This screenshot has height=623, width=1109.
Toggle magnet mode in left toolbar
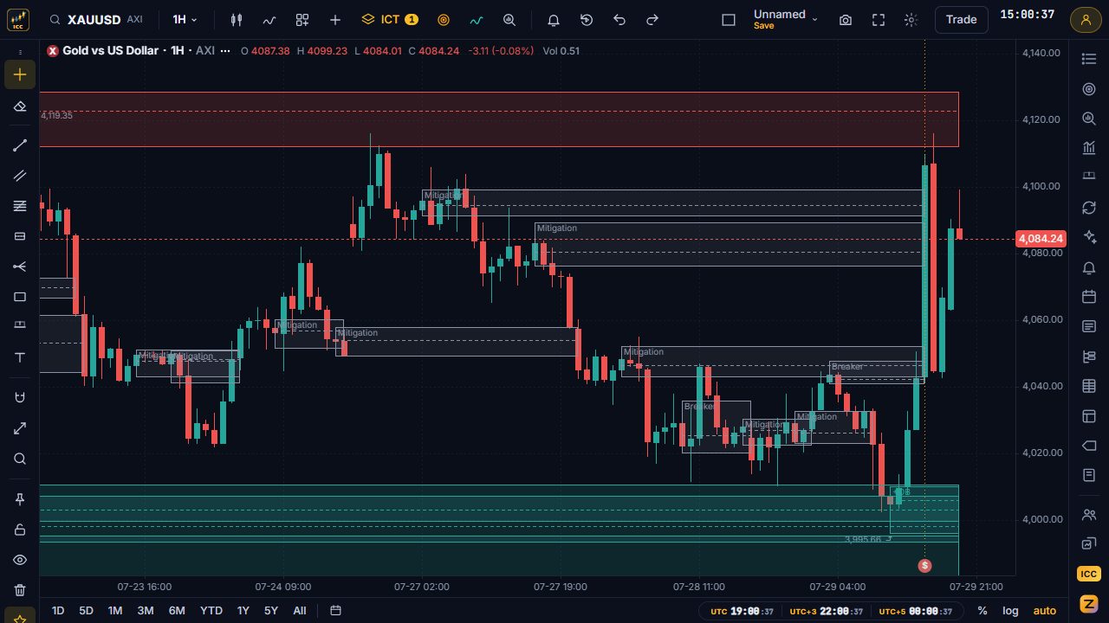point(20,397)
